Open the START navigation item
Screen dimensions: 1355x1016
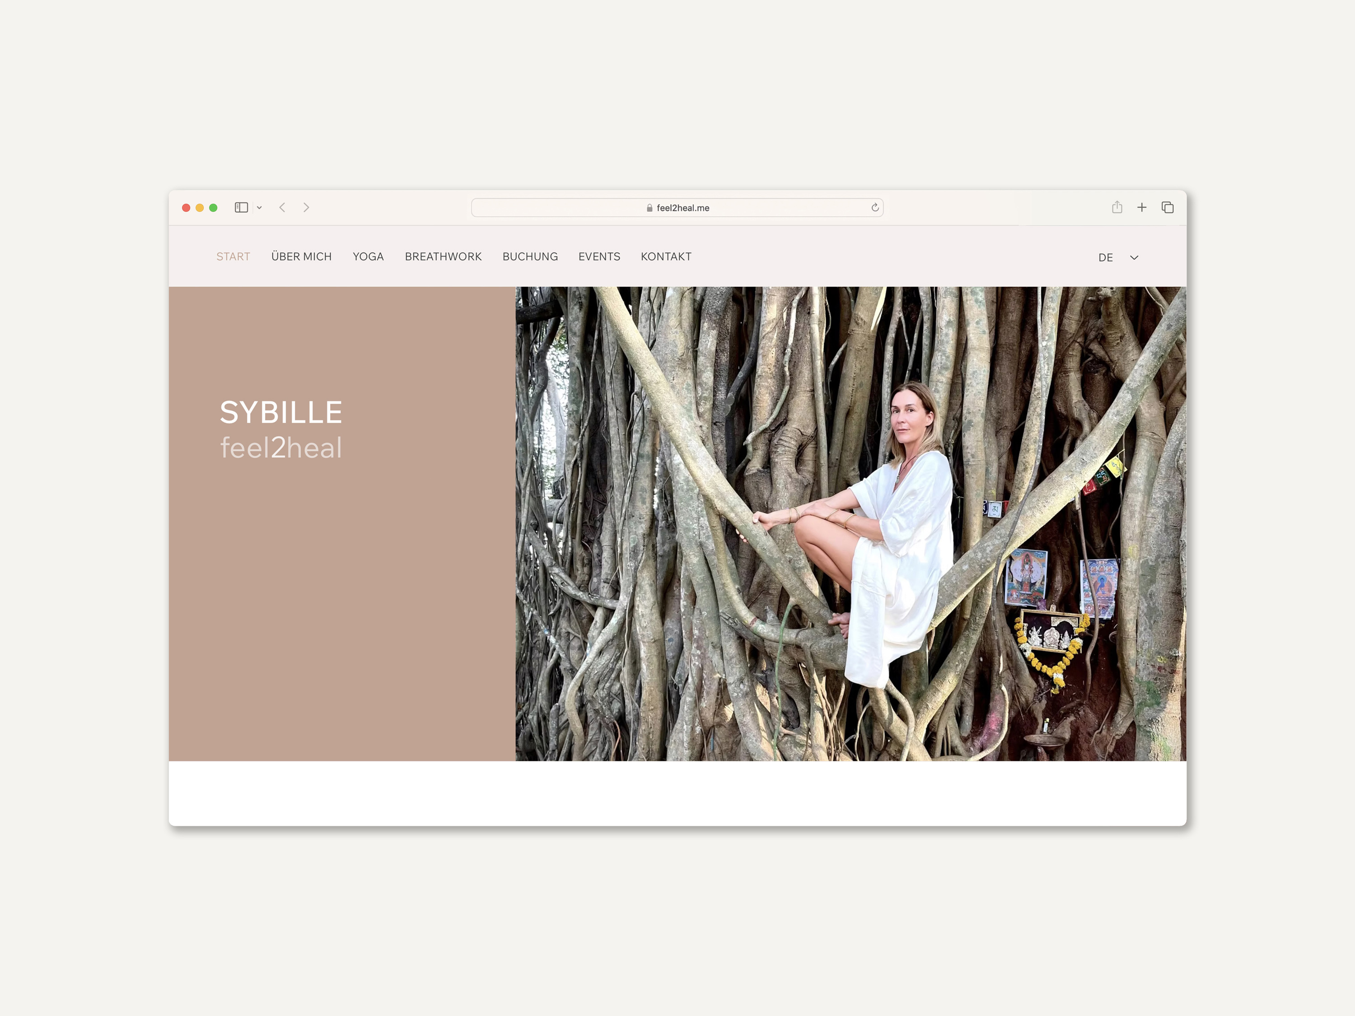[233, 256]
